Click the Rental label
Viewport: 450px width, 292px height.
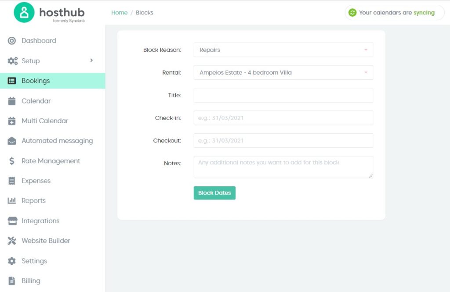(x=172, y=72)
